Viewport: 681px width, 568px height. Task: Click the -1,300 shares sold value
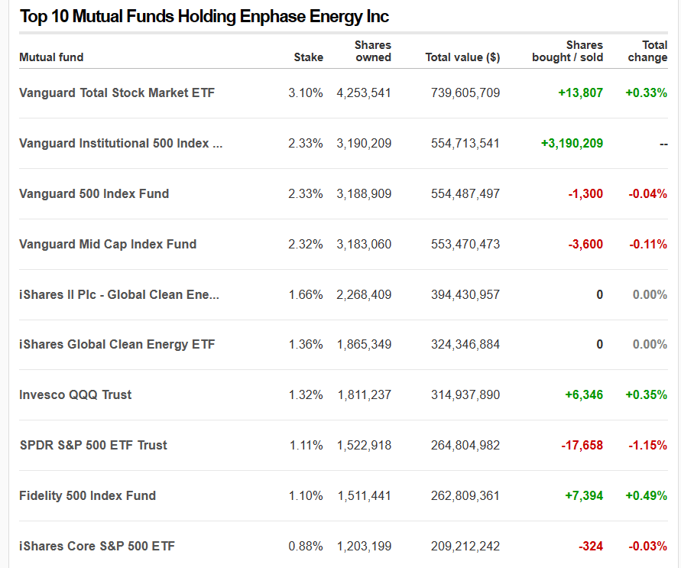click(585, 193)
